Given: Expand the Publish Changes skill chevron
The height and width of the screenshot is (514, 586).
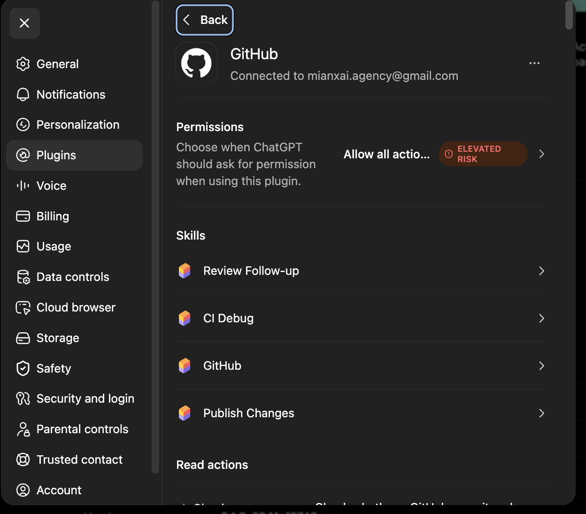Looking at the screenshot, I should point(541,413).
